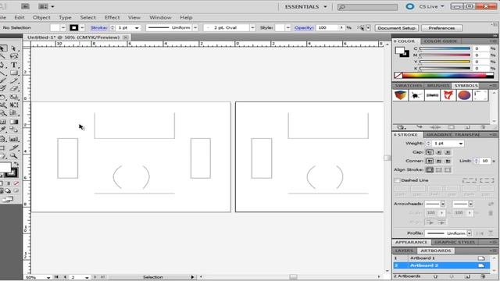This screenshot has width=500, height=281.
Task: Select the Type tool
Action: coord(14,65)
